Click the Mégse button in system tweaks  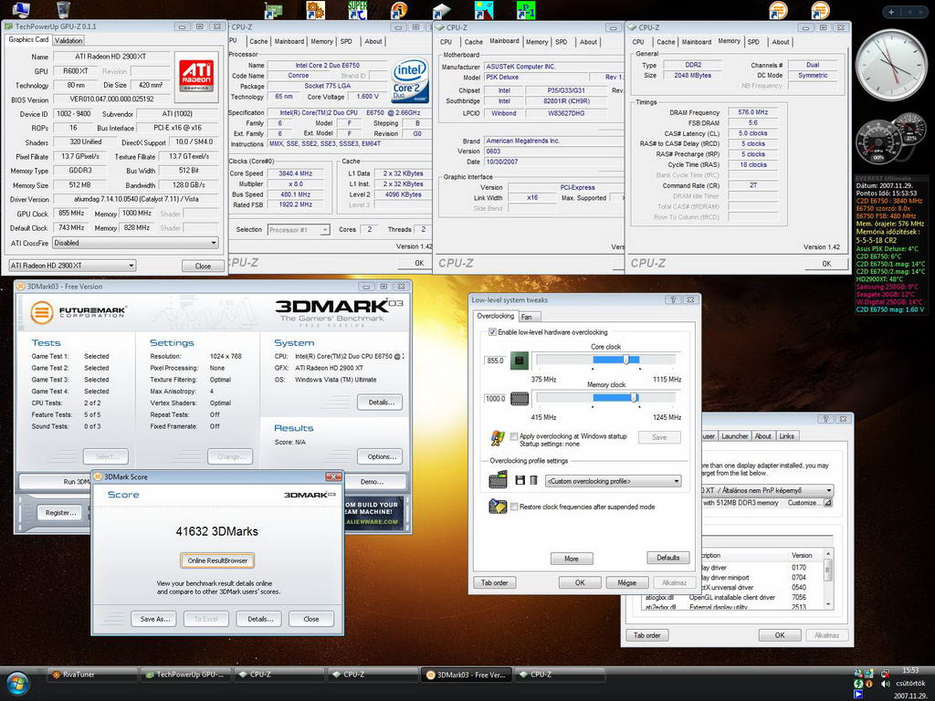tap(626, 582)
